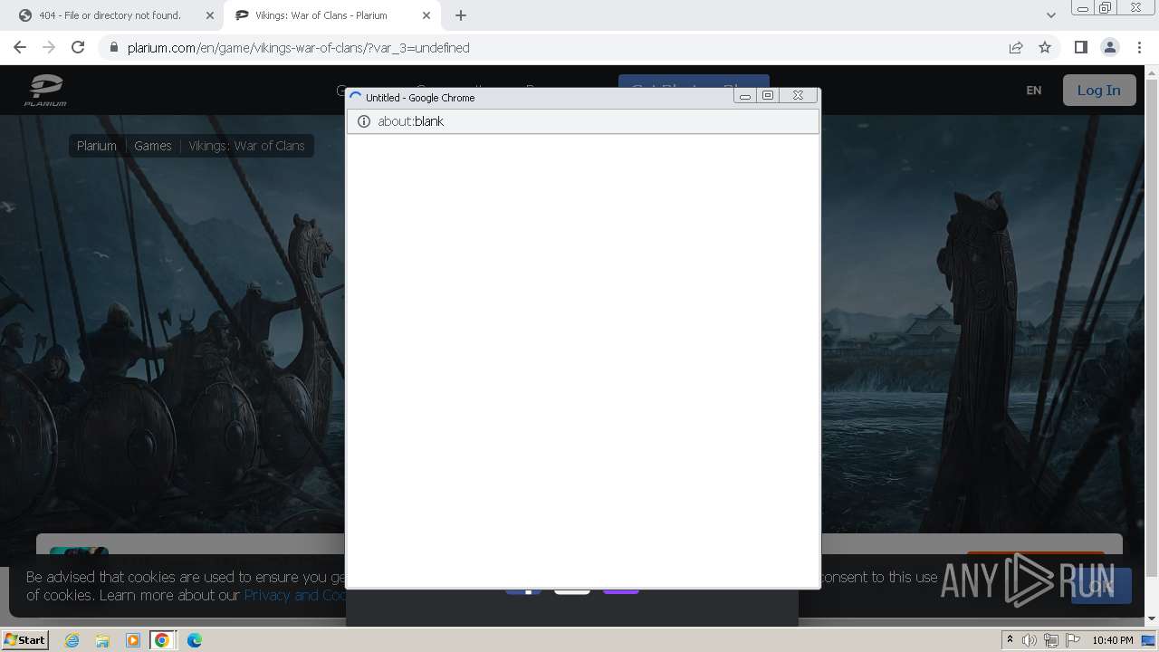The image size is (1159, 652).
Task: Close the Untitled popup window
Action: pyautogui.click(x=798, y=96)
